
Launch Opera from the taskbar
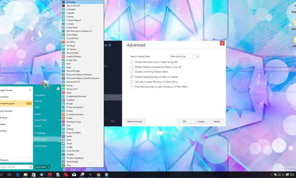tap(50, 175)
